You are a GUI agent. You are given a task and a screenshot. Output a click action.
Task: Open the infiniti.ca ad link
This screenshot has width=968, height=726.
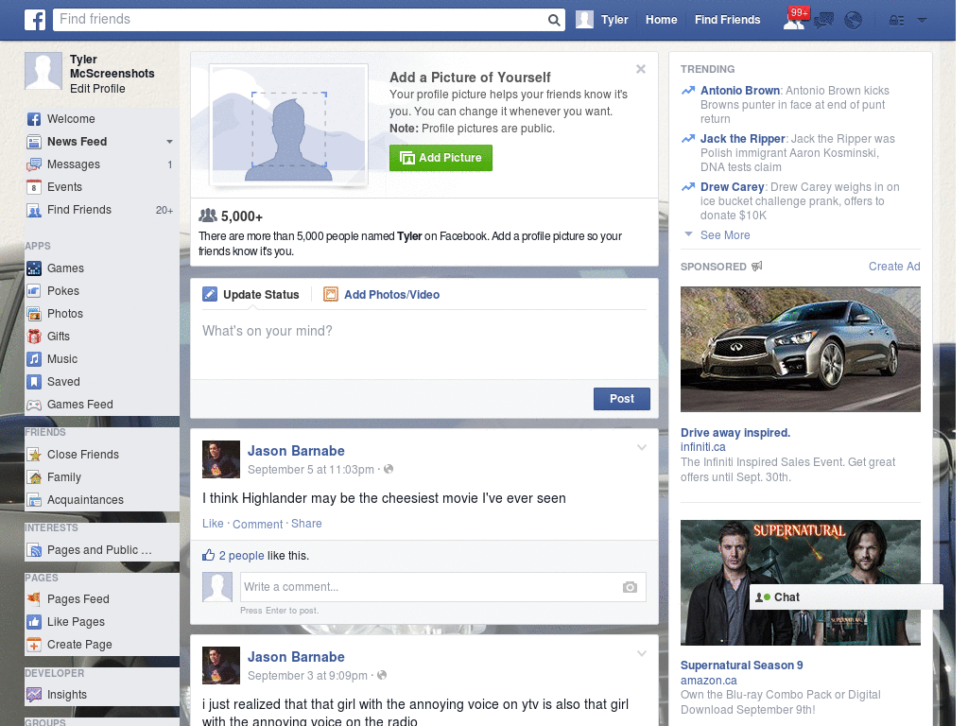click(x=702, y=447)
